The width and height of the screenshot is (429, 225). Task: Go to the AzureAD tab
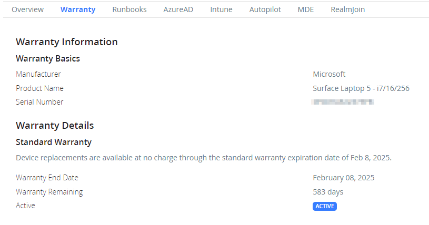pos(178,9)
